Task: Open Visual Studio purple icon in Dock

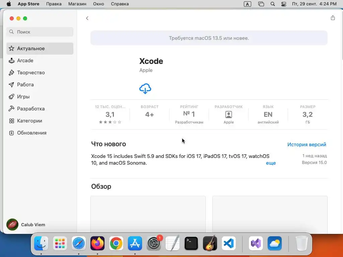Action: (256, 243)
